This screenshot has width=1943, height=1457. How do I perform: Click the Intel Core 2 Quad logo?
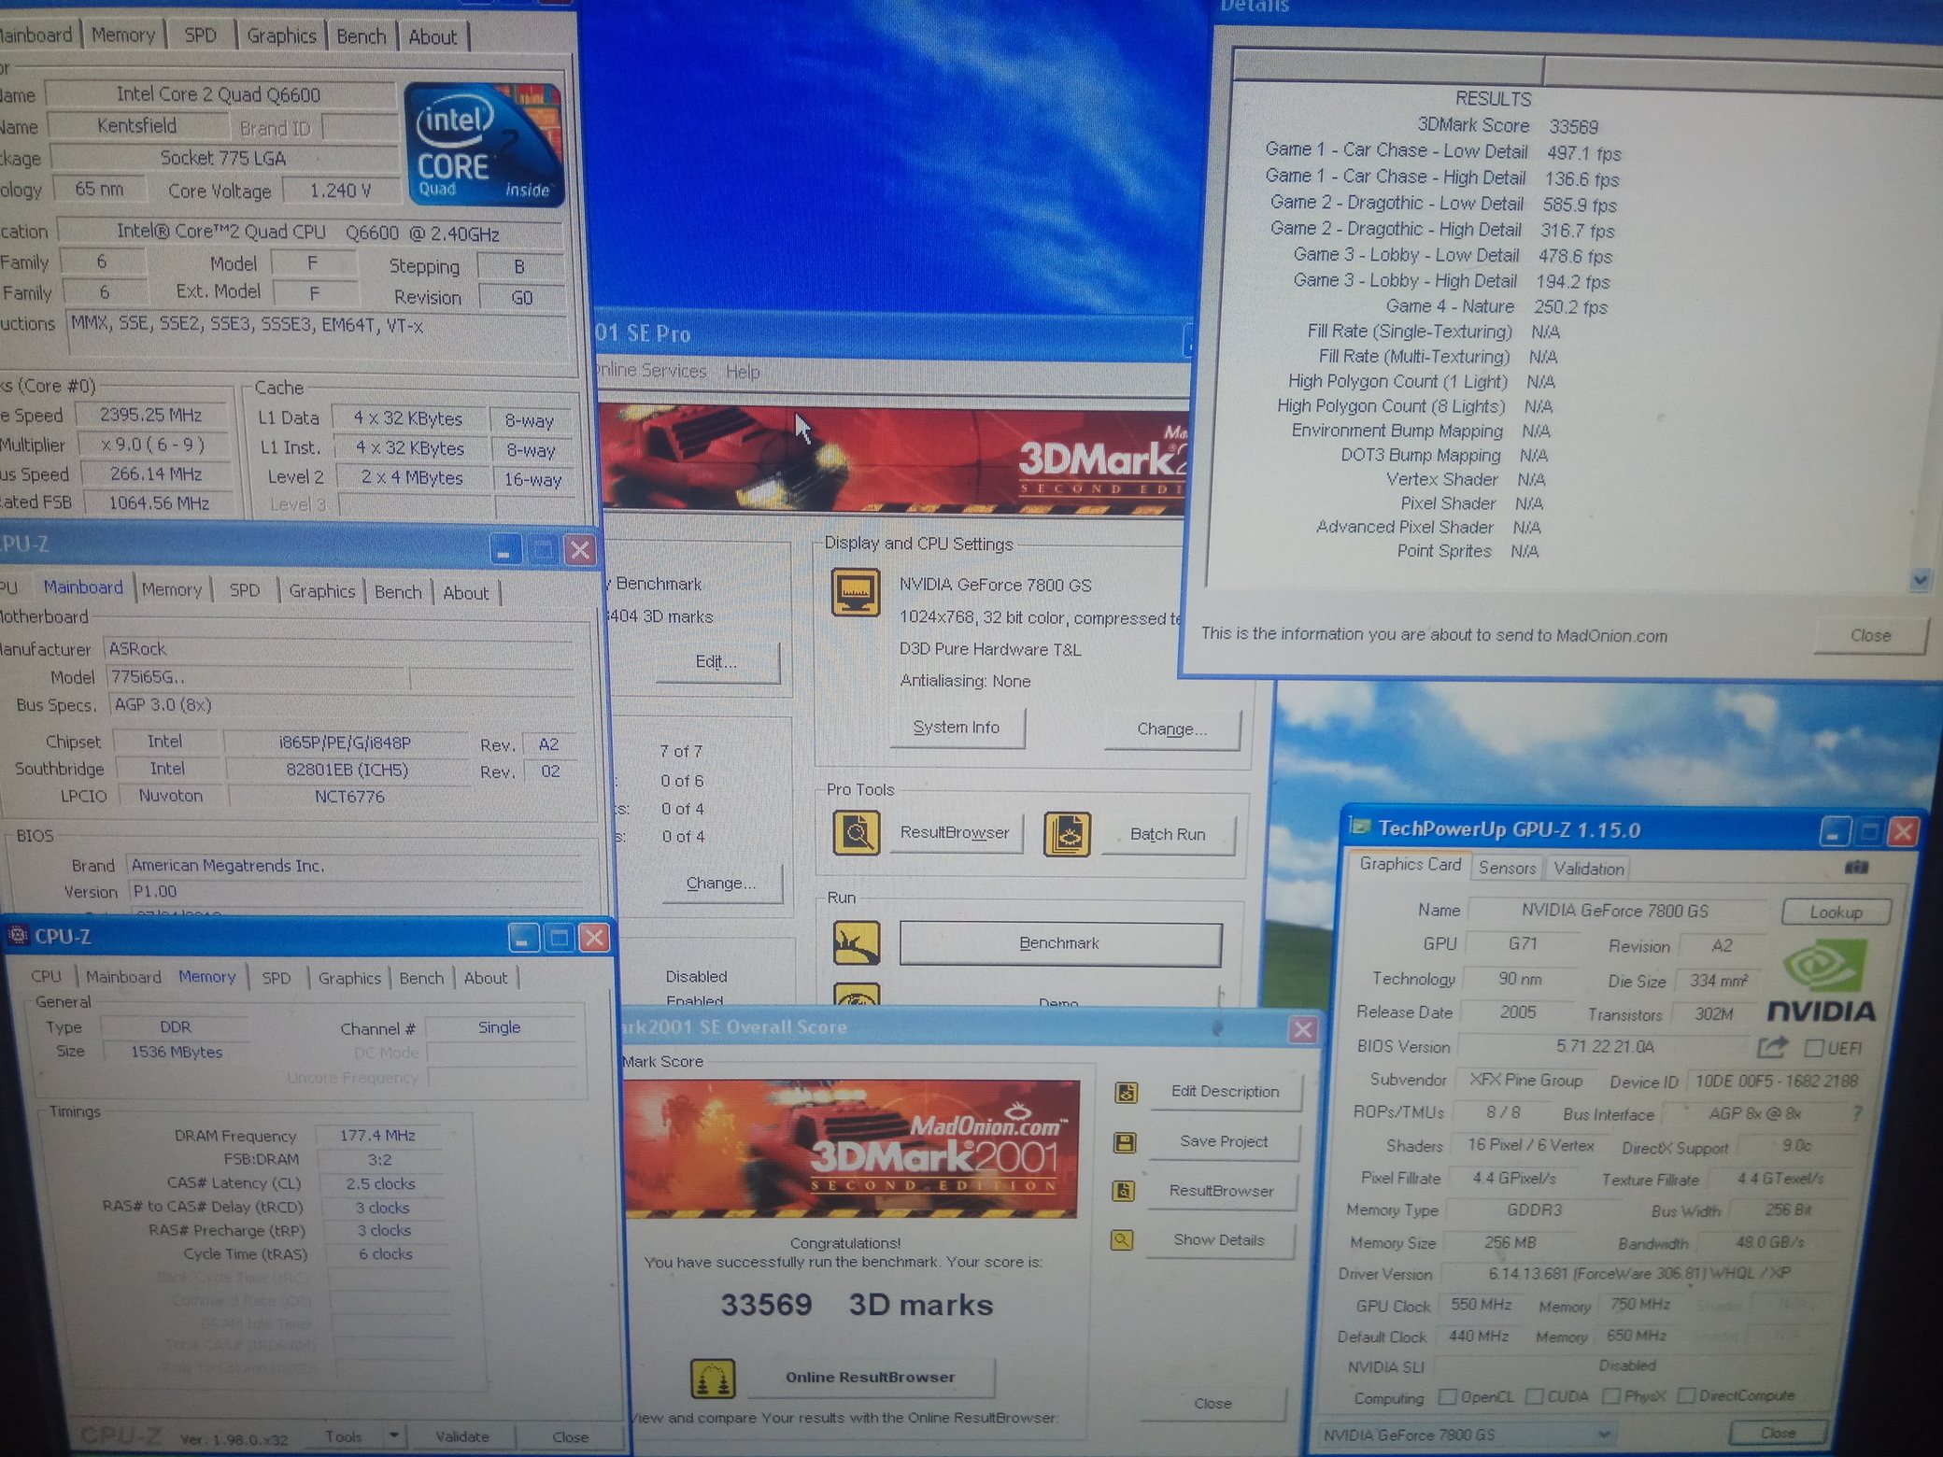tap(484, 144)
